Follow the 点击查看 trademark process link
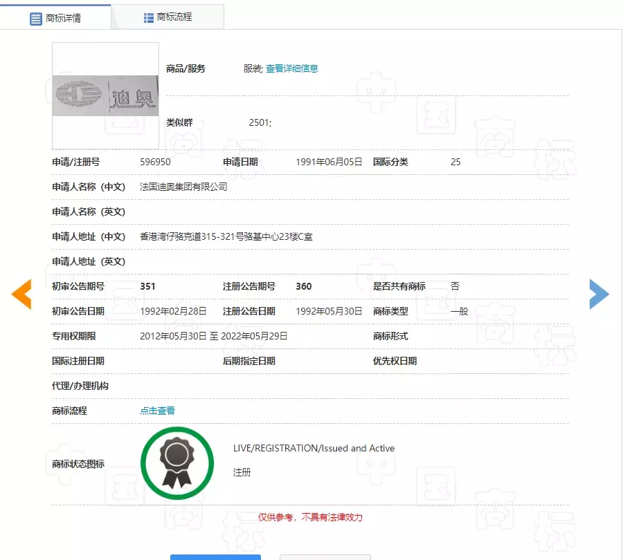This screenshot has width=625, height=560. (157, 411)
